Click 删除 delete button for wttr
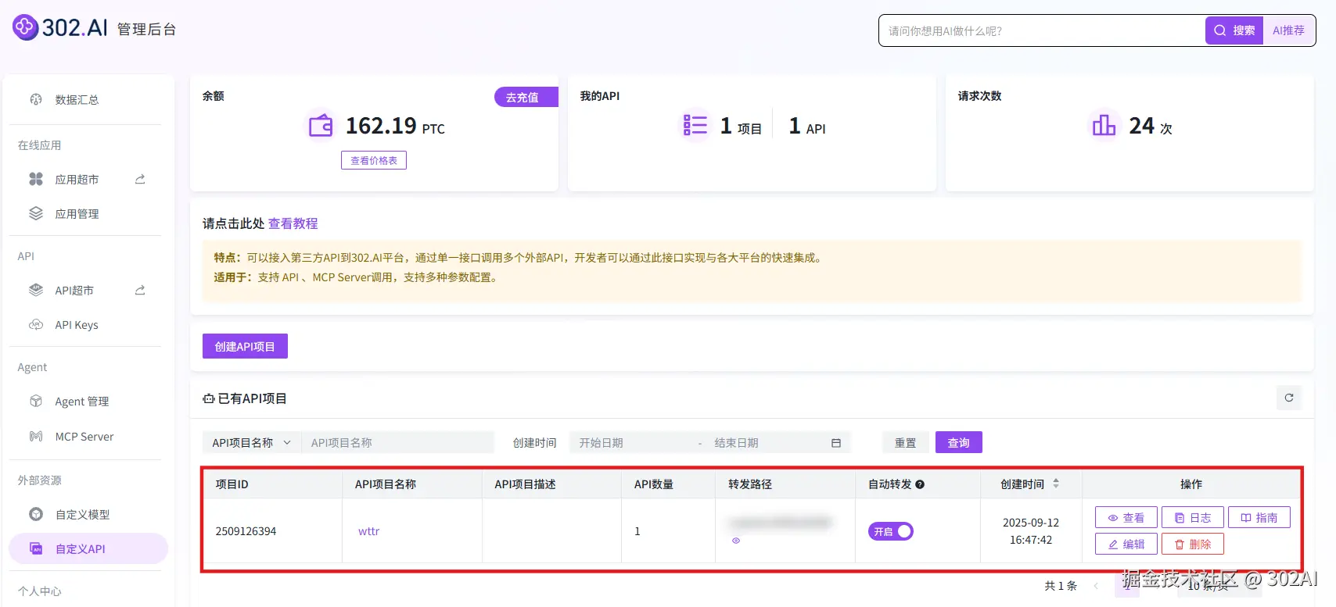Screen dimensions: 1336x607 pyautogui.click(x=1193, y=544)
